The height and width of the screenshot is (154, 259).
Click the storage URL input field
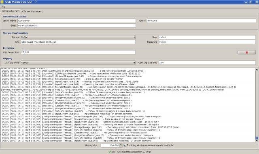pyautogui.click(x=78, y=42)
